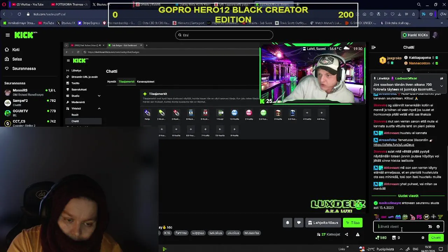This screenshot has height=252, width=448.
Task: Select the pink F5 quick emote
Action: coord(419,217)
